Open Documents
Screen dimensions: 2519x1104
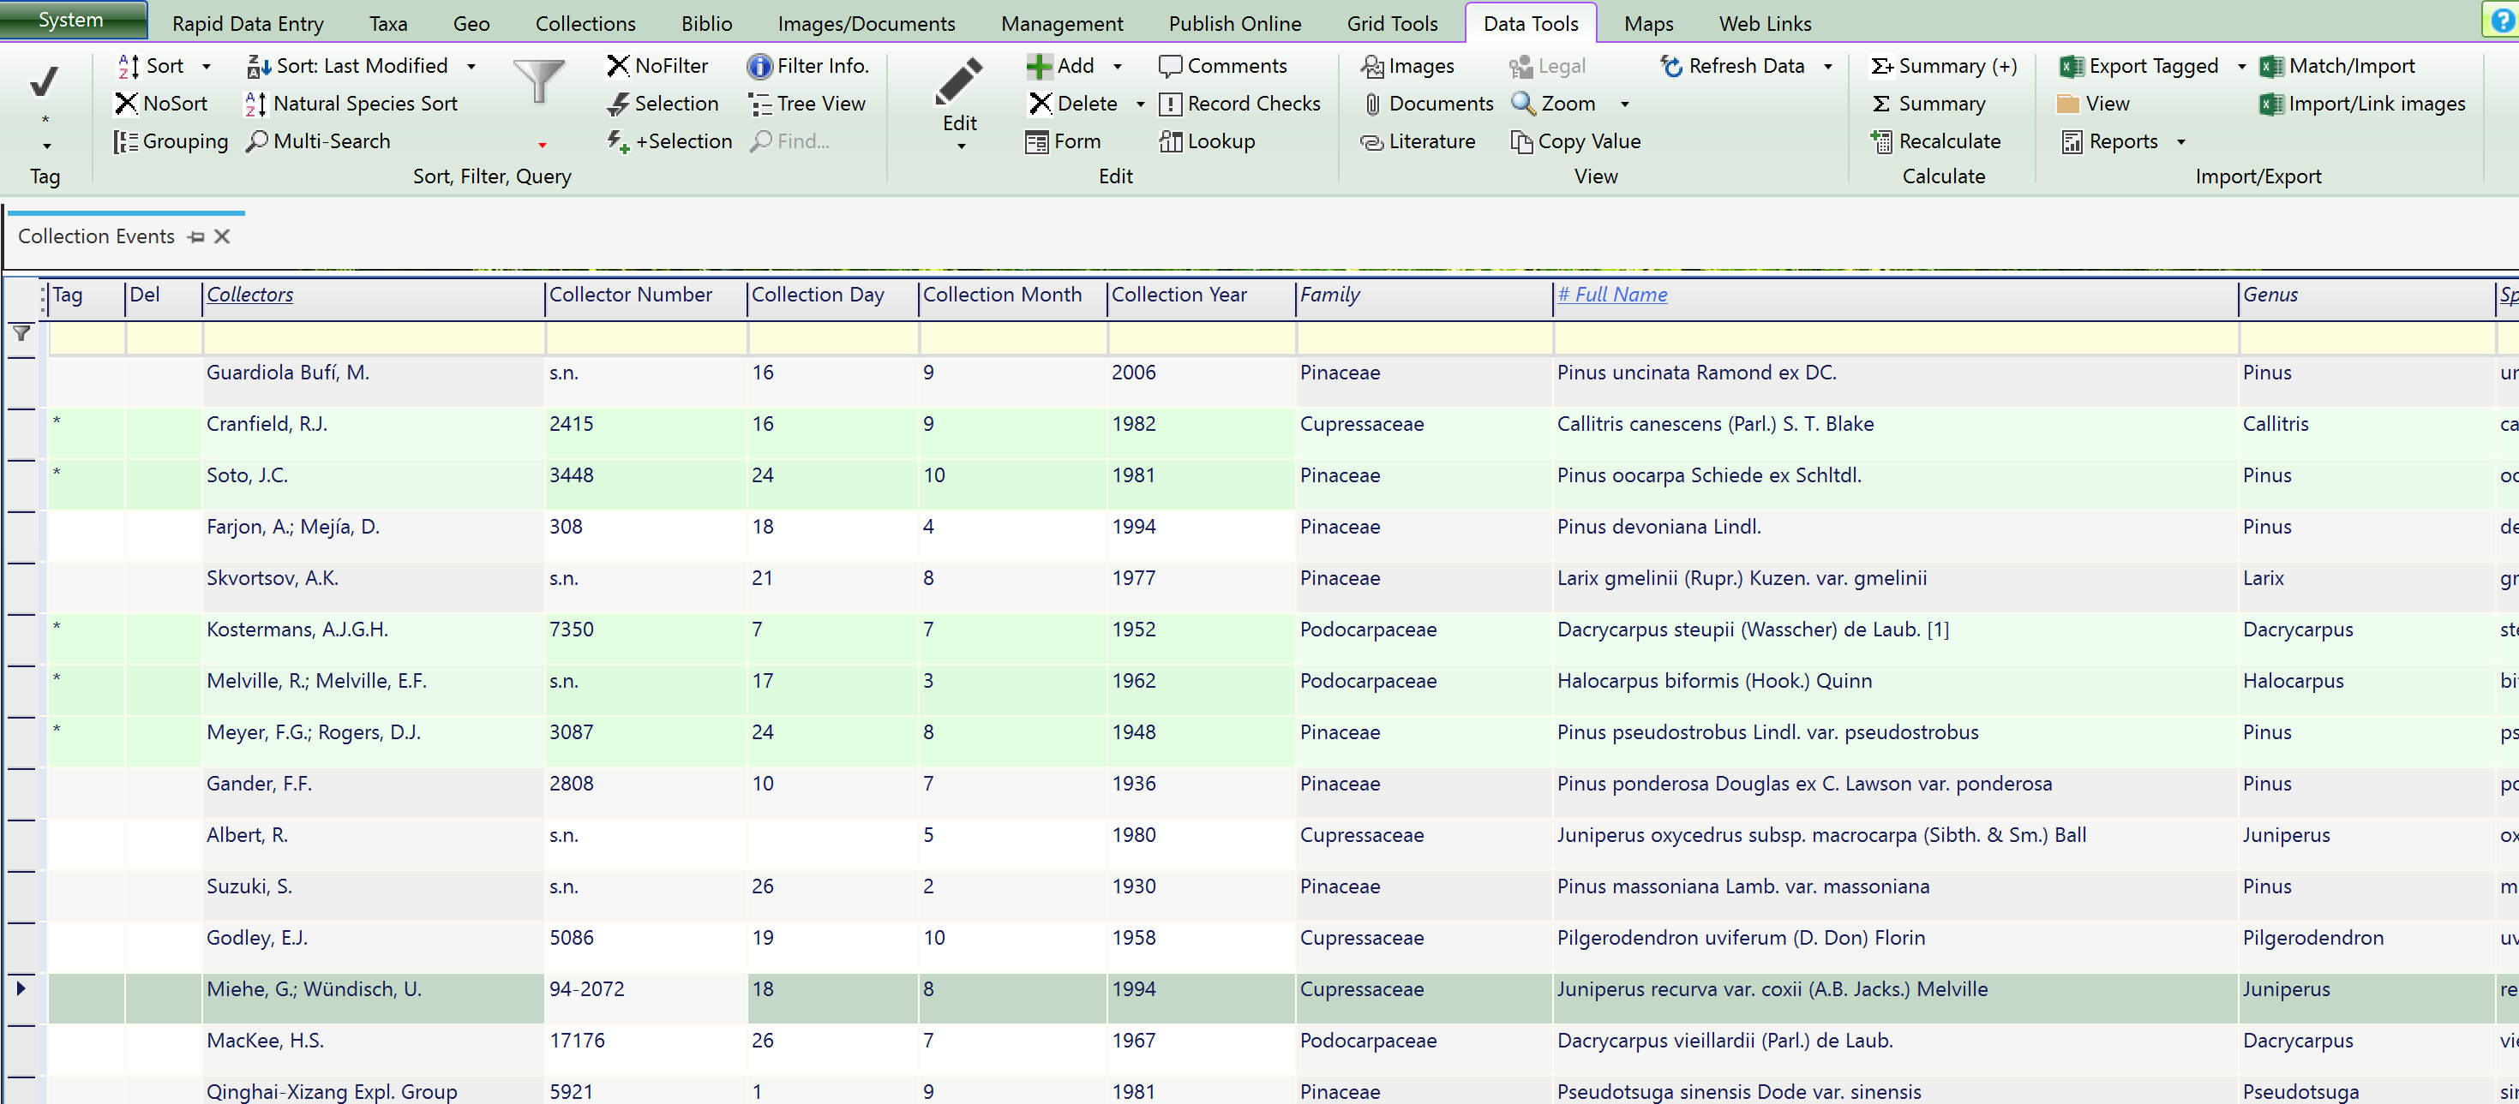(1428, 104)
